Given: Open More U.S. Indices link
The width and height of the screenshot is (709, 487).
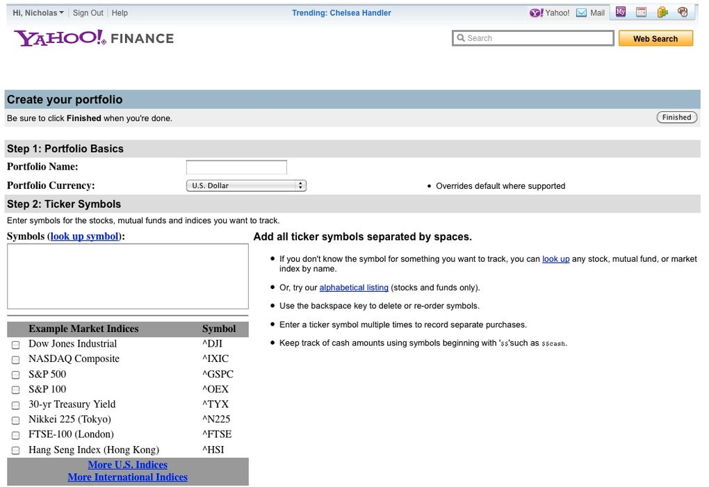Looking at the screenshot, I should pos(127,464).
